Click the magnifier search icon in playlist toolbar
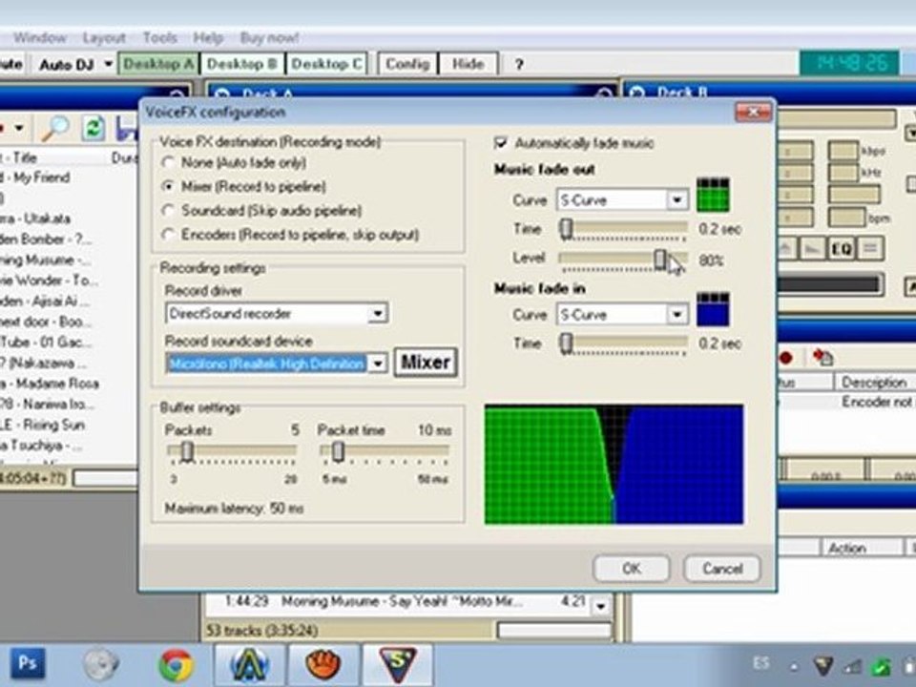 pyautogui.click(x=56, y=128)
